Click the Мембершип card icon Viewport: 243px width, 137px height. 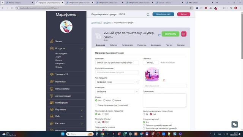[52, 103]
